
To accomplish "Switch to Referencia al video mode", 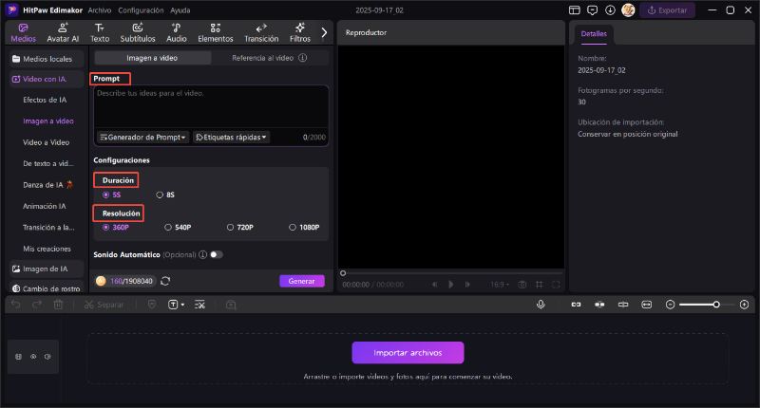I will tap(263, 58).
